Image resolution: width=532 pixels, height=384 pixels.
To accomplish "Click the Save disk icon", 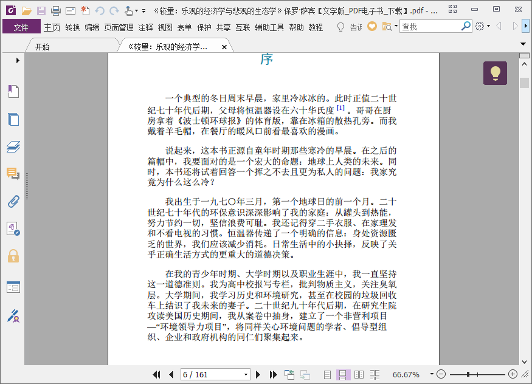I will point(41,11).
